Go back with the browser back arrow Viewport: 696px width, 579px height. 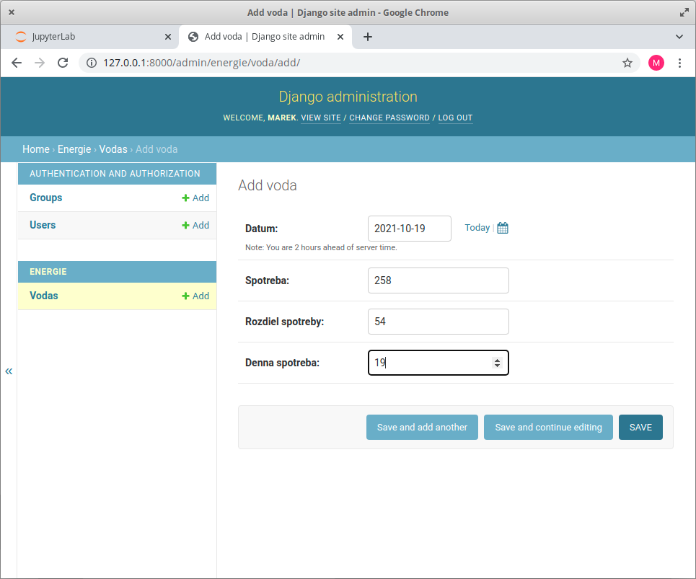pyautogui.click(x=17, y=63)
